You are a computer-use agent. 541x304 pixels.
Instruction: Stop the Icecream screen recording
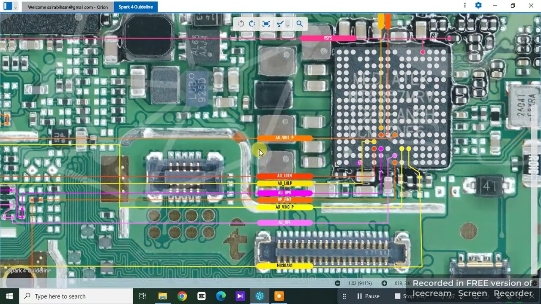404,296
